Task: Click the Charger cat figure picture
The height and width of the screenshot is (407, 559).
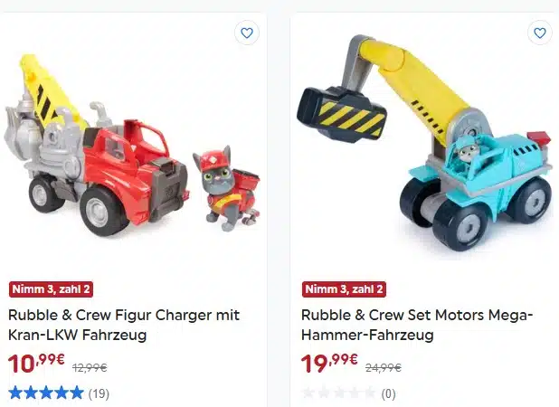Action: pyautogui.click(x=226, y=188)
